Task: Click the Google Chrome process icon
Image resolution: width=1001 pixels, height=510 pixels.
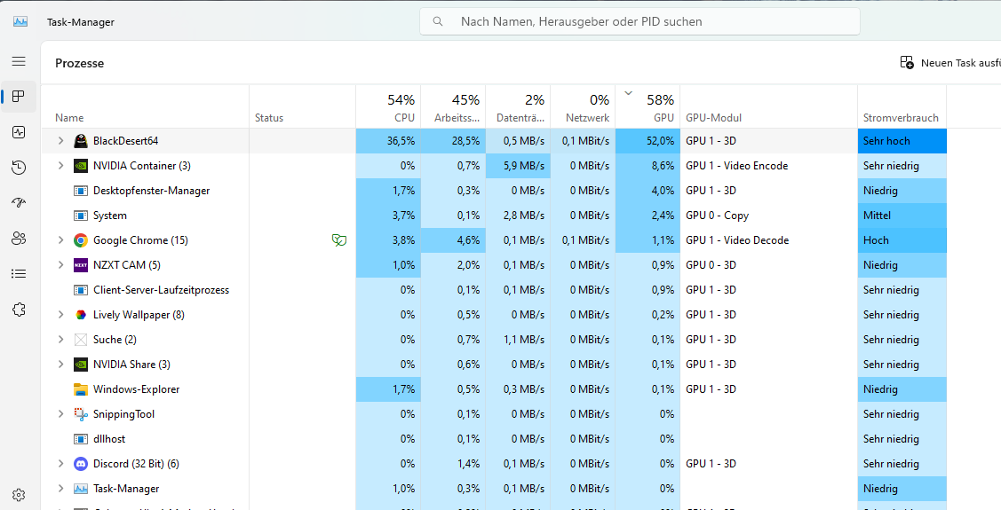Action: 81,240
